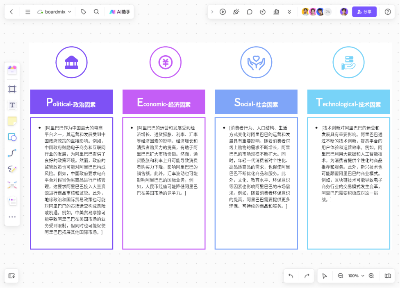
Task: Click the celebration confetti icon
Action: coord(236,12)
